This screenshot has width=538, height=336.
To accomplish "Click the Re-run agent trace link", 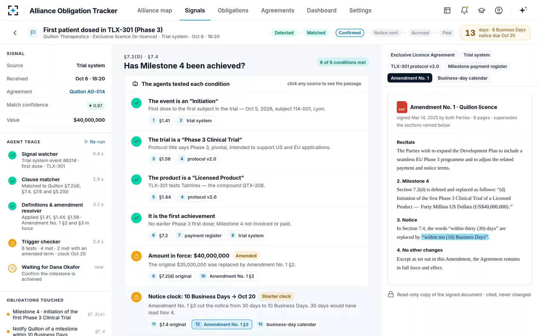I will [x=95, y=142].
